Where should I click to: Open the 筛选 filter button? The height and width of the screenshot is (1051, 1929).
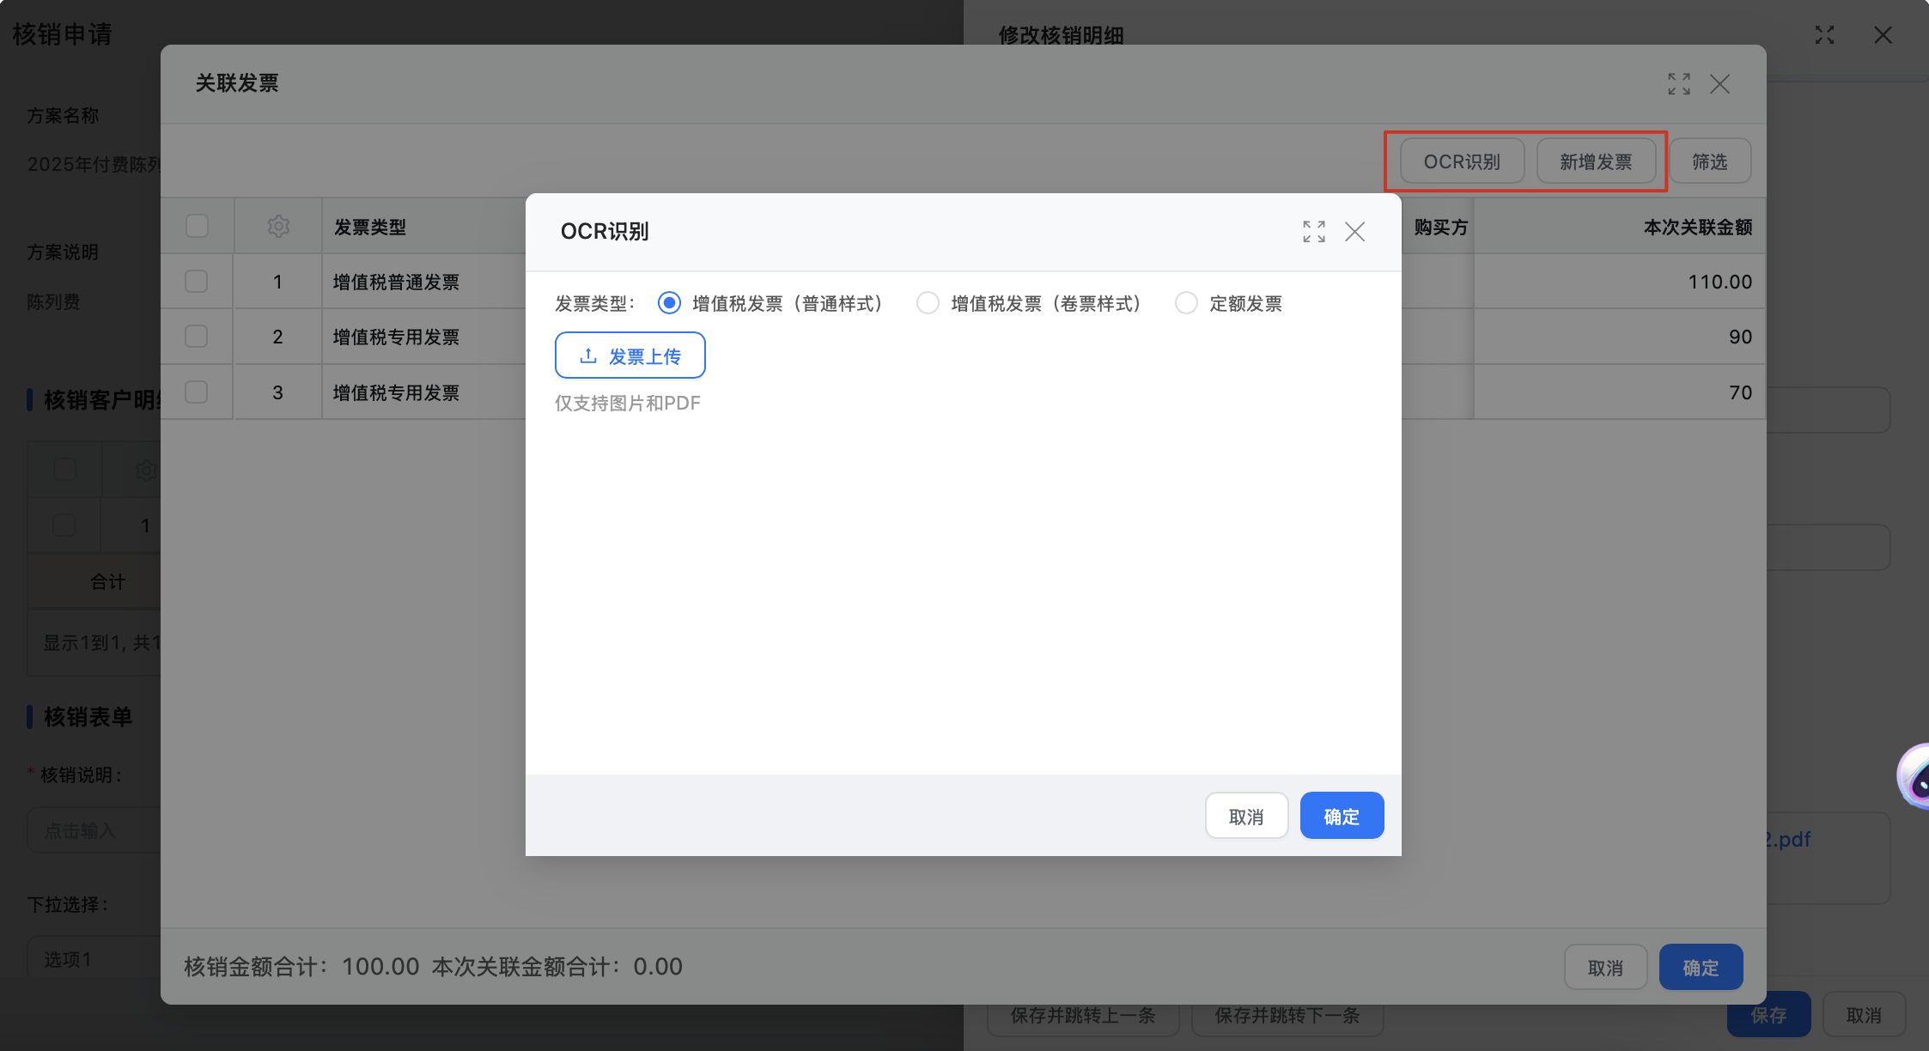coord(1708,161)
